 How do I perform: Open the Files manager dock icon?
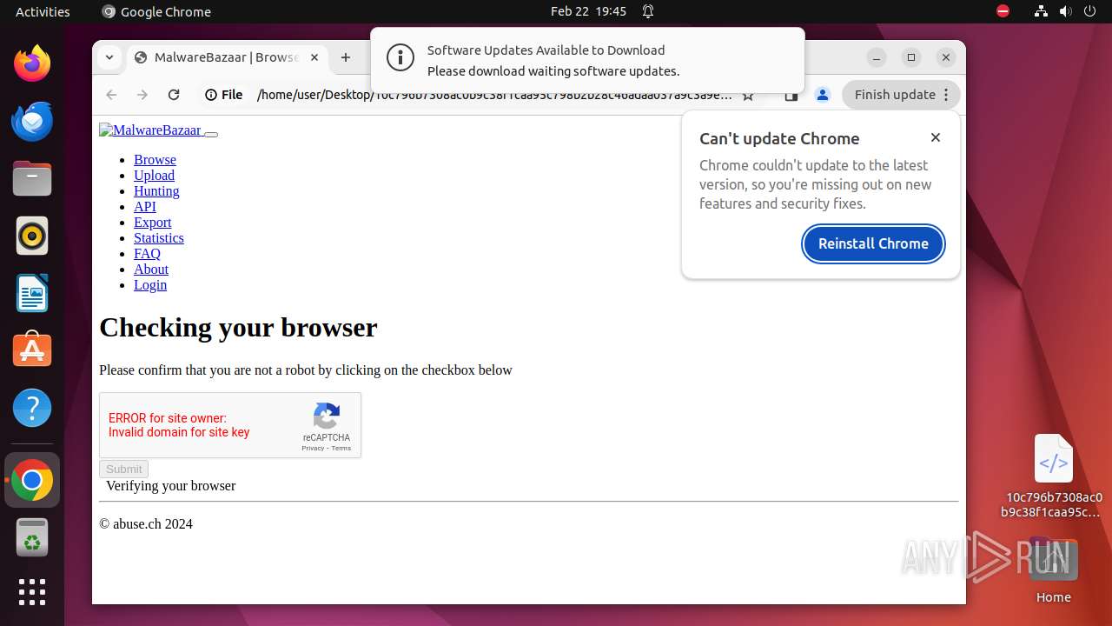pos(32,178)
